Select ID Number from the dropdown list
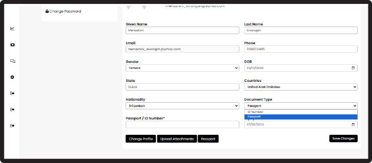Image resolution: width=372 pixels, height=163 pixels. 300,112
